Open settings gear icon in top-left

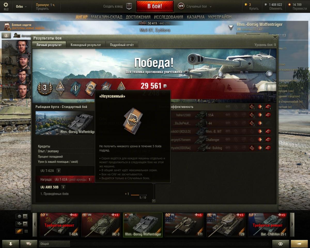(x=6, y=5)
